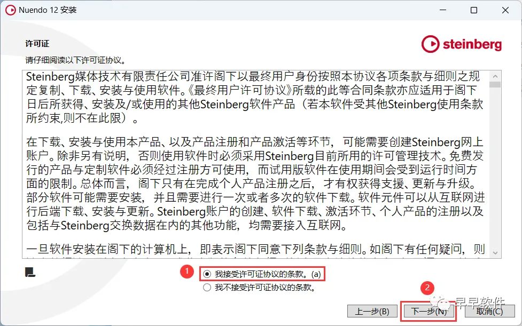Proceed with 下一步(N) button

coord(429,312)
